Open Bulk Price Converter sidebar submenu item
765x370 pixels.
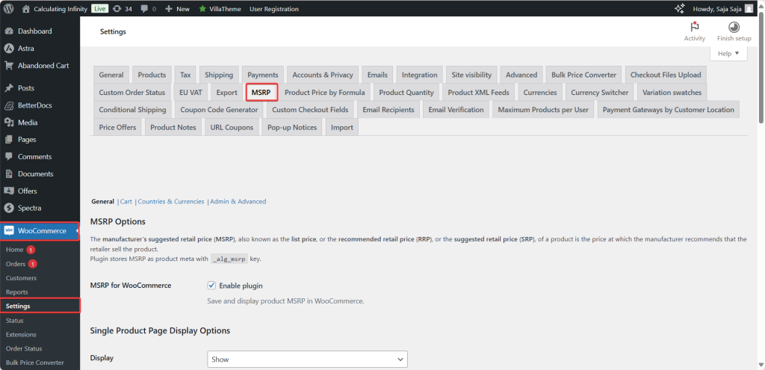click(34, 363)
